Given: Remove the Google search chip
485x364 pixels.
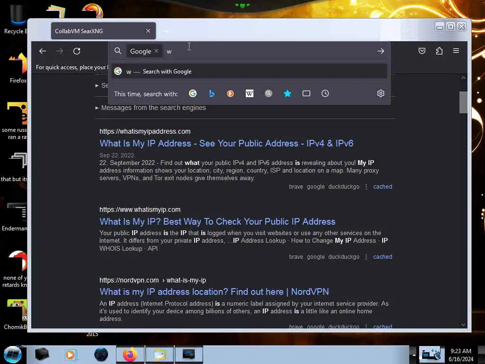Looking at the screenshot, I should 156,51.
